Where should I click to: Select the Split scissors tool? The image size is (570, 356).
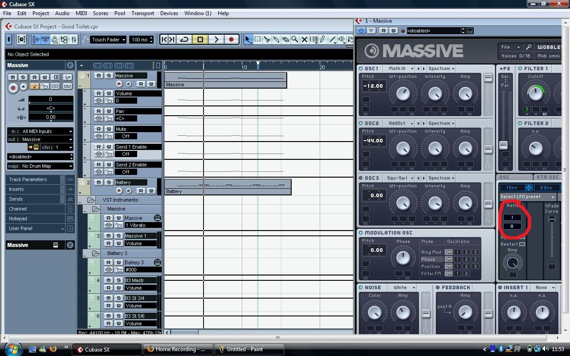click(267, 40)
